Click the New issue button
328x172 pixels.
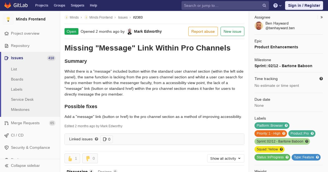[x=232, y=31]
